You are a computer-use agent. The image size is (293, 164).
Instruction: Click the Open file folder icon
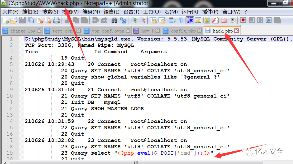[14, 20]
